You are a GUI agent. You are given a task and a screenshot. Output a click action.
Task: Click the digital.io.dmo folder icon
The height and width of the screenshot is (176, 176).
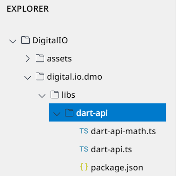40,76
